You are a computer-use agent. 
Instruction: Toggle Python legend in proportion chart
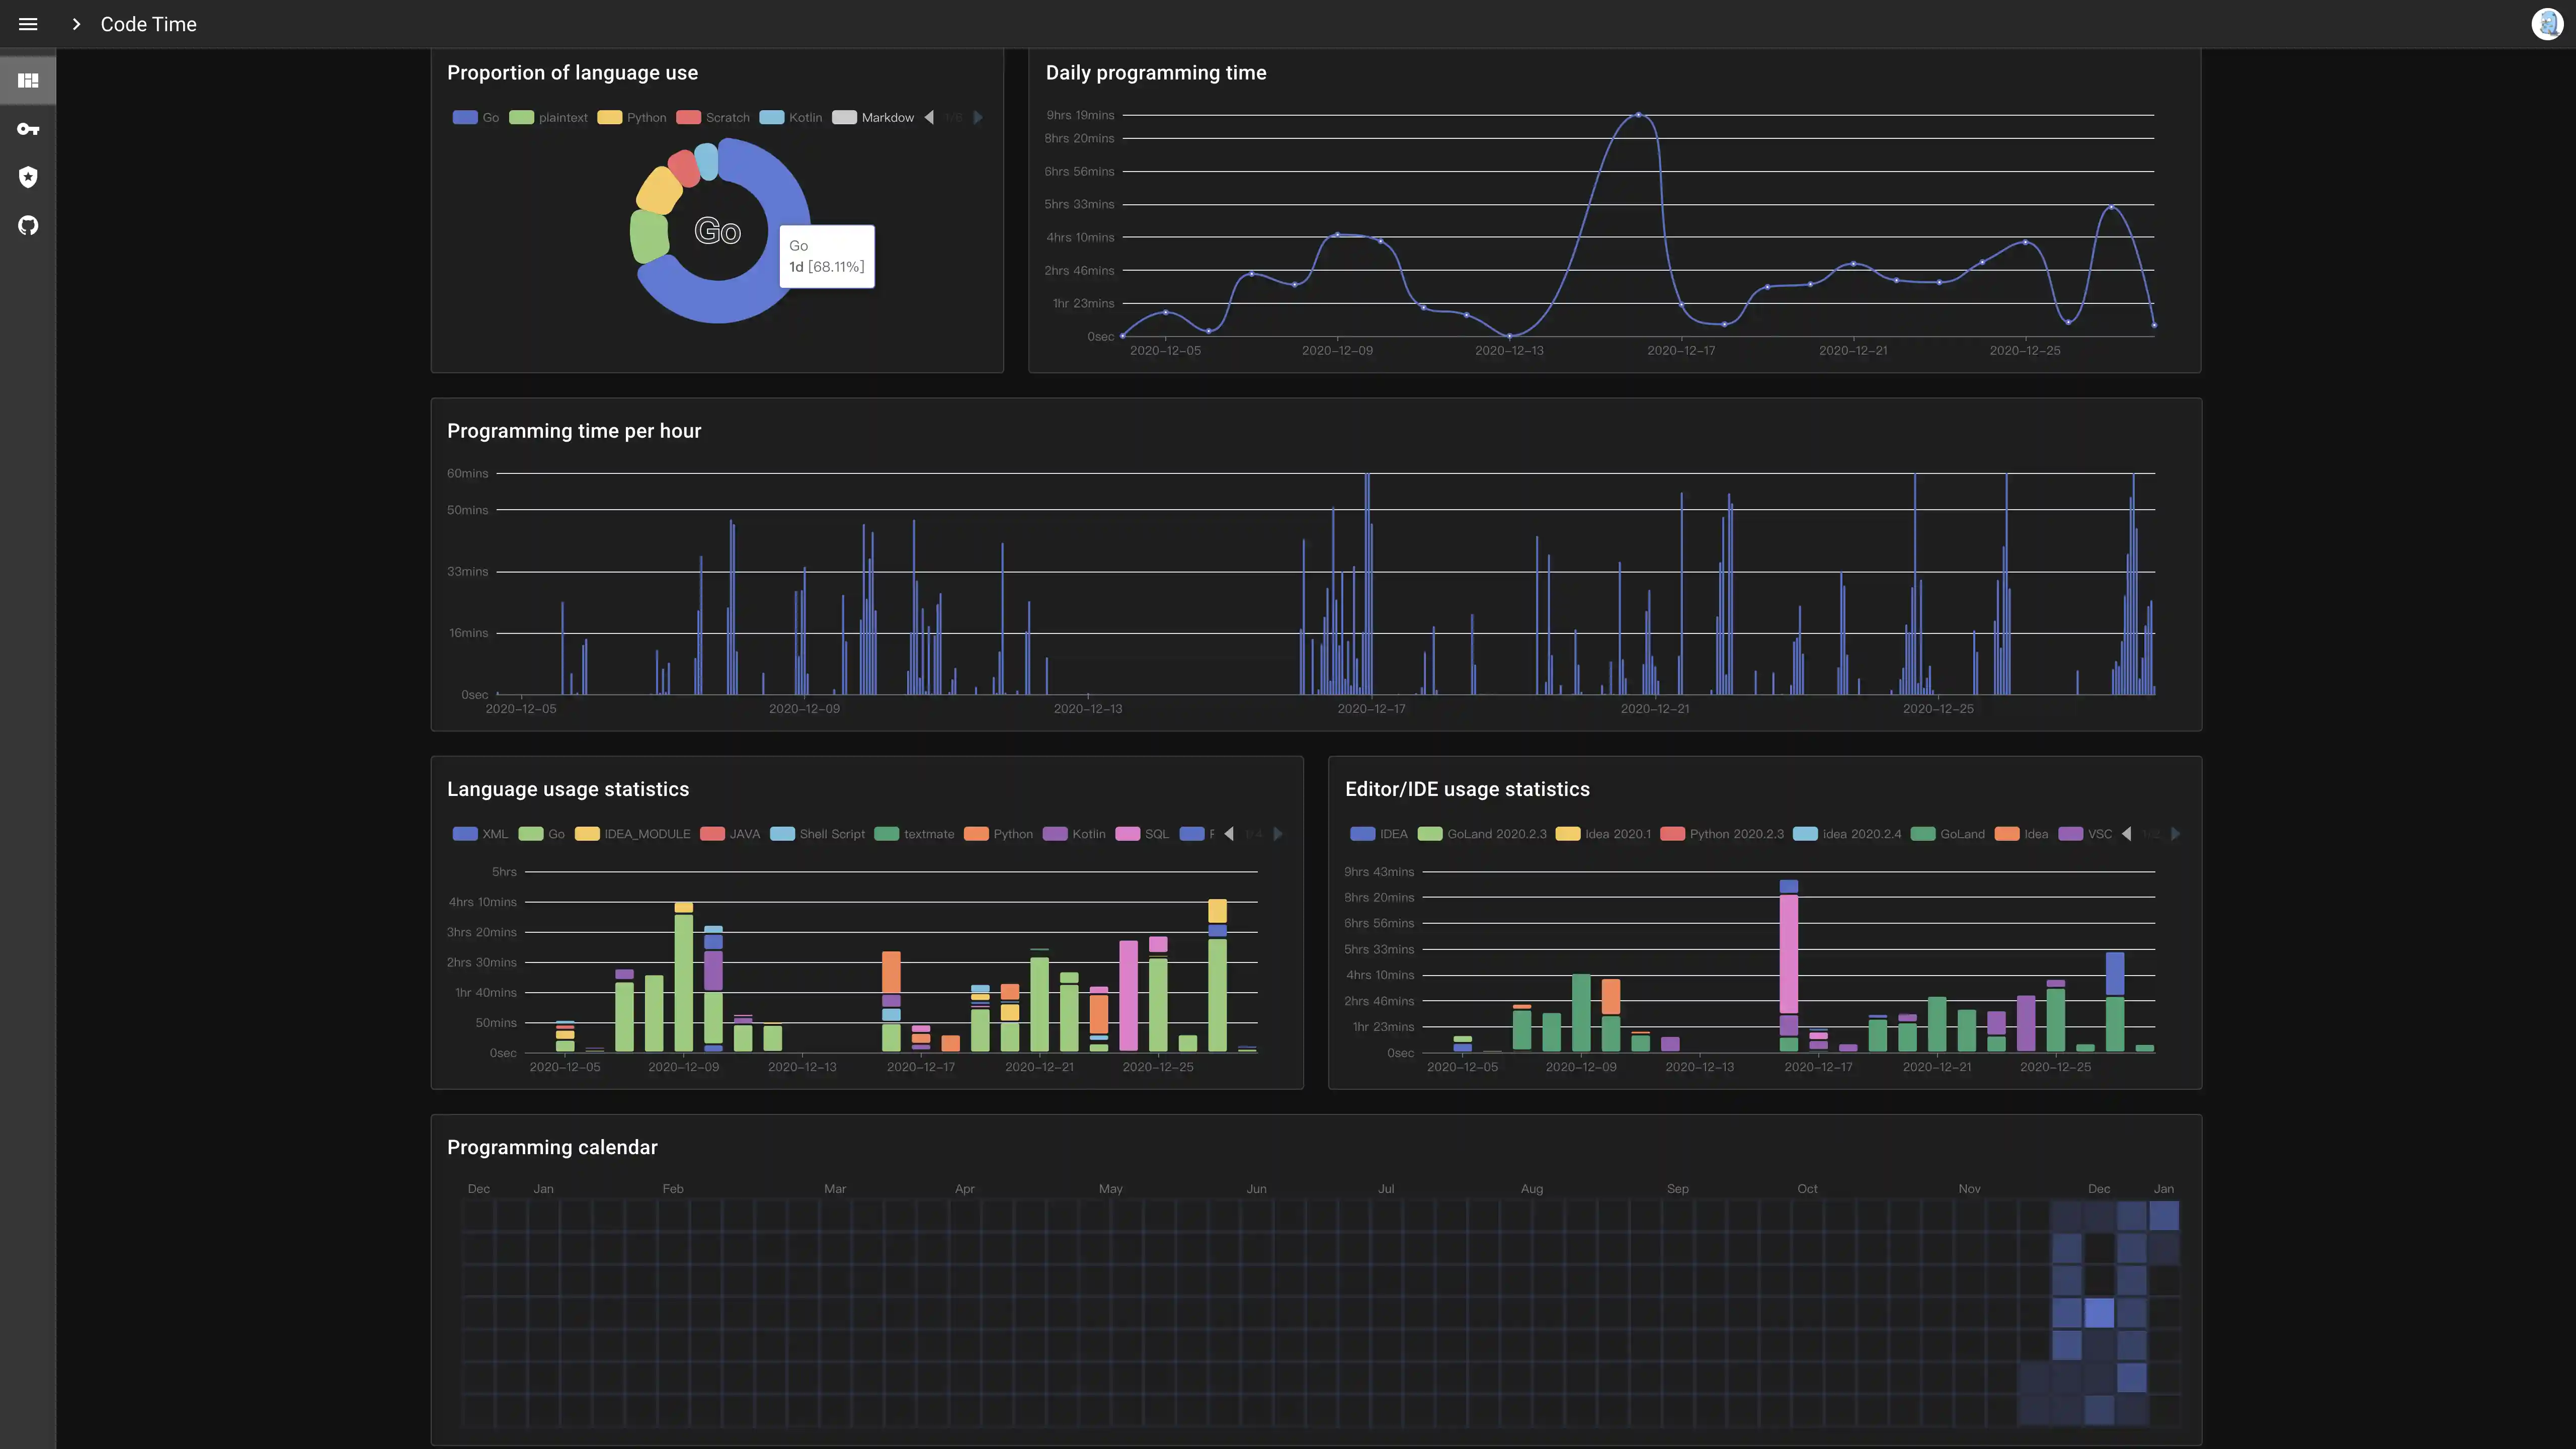tap(632, 118)
